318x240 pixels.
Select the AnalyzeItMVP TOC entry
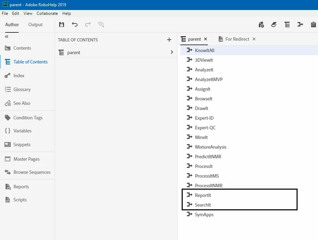click(x=249, y=79)
